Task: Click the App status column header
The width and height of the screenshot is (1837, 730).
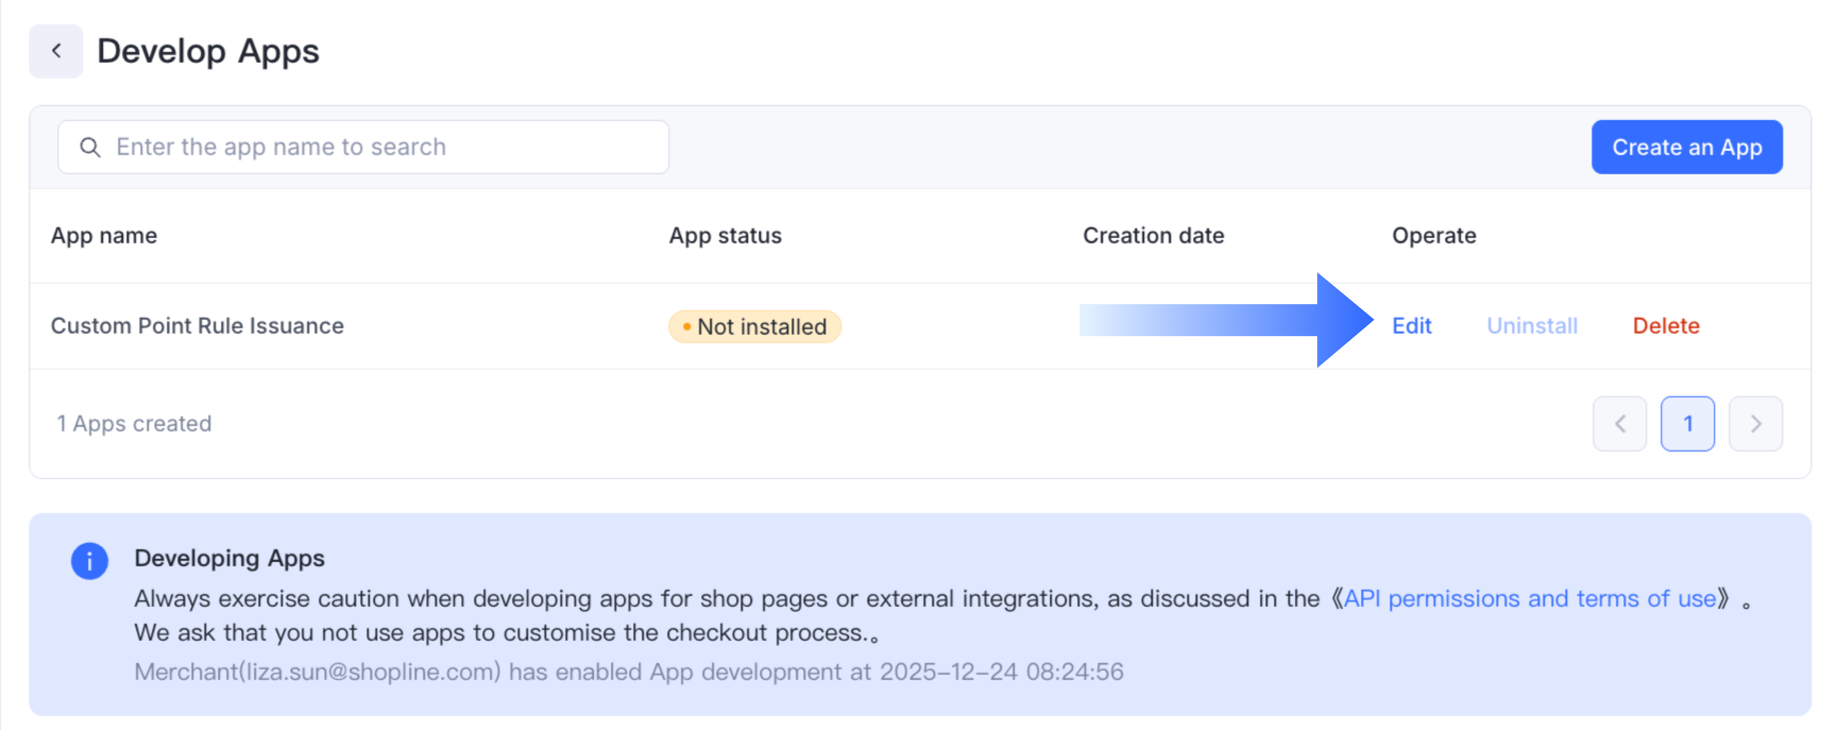Action: point(724,236)
